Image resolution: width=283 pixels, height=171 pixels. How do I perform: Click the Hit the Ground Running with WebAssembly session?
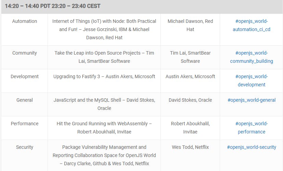pos(104,128)
